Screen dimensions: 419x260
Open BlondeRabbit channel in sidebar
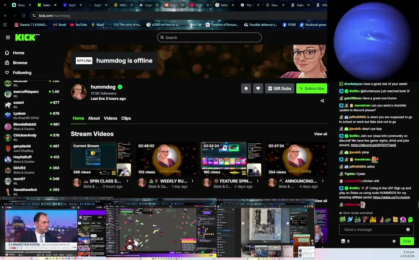click(x=32, y=126)
